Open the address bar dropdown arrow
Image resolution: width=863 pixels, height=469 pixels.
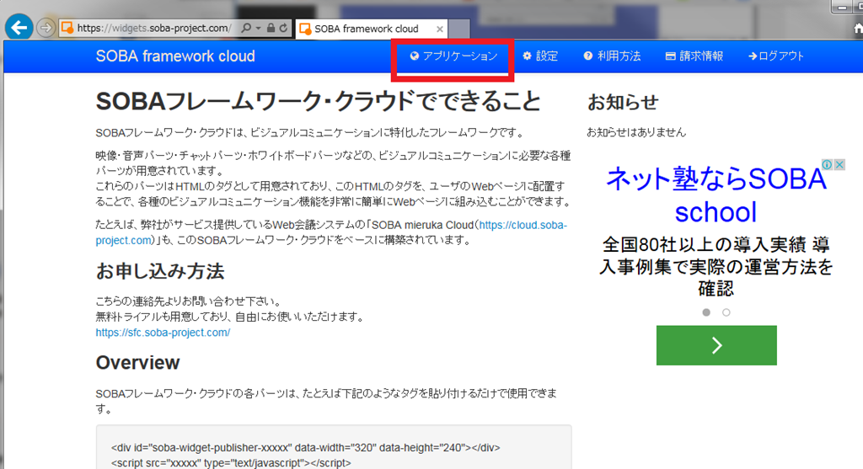pos(258,28)
